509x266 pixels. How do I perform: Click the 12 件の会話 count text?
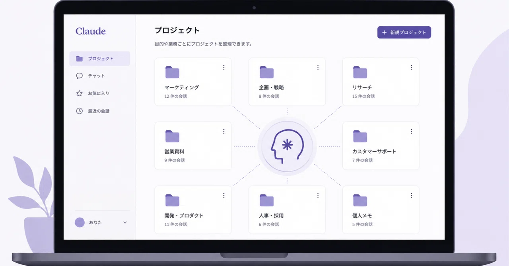point(175,96)
